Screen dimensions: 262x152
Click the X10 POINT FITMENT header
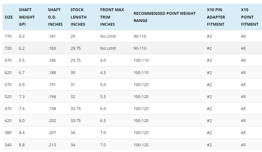click(x=249, y=17)
